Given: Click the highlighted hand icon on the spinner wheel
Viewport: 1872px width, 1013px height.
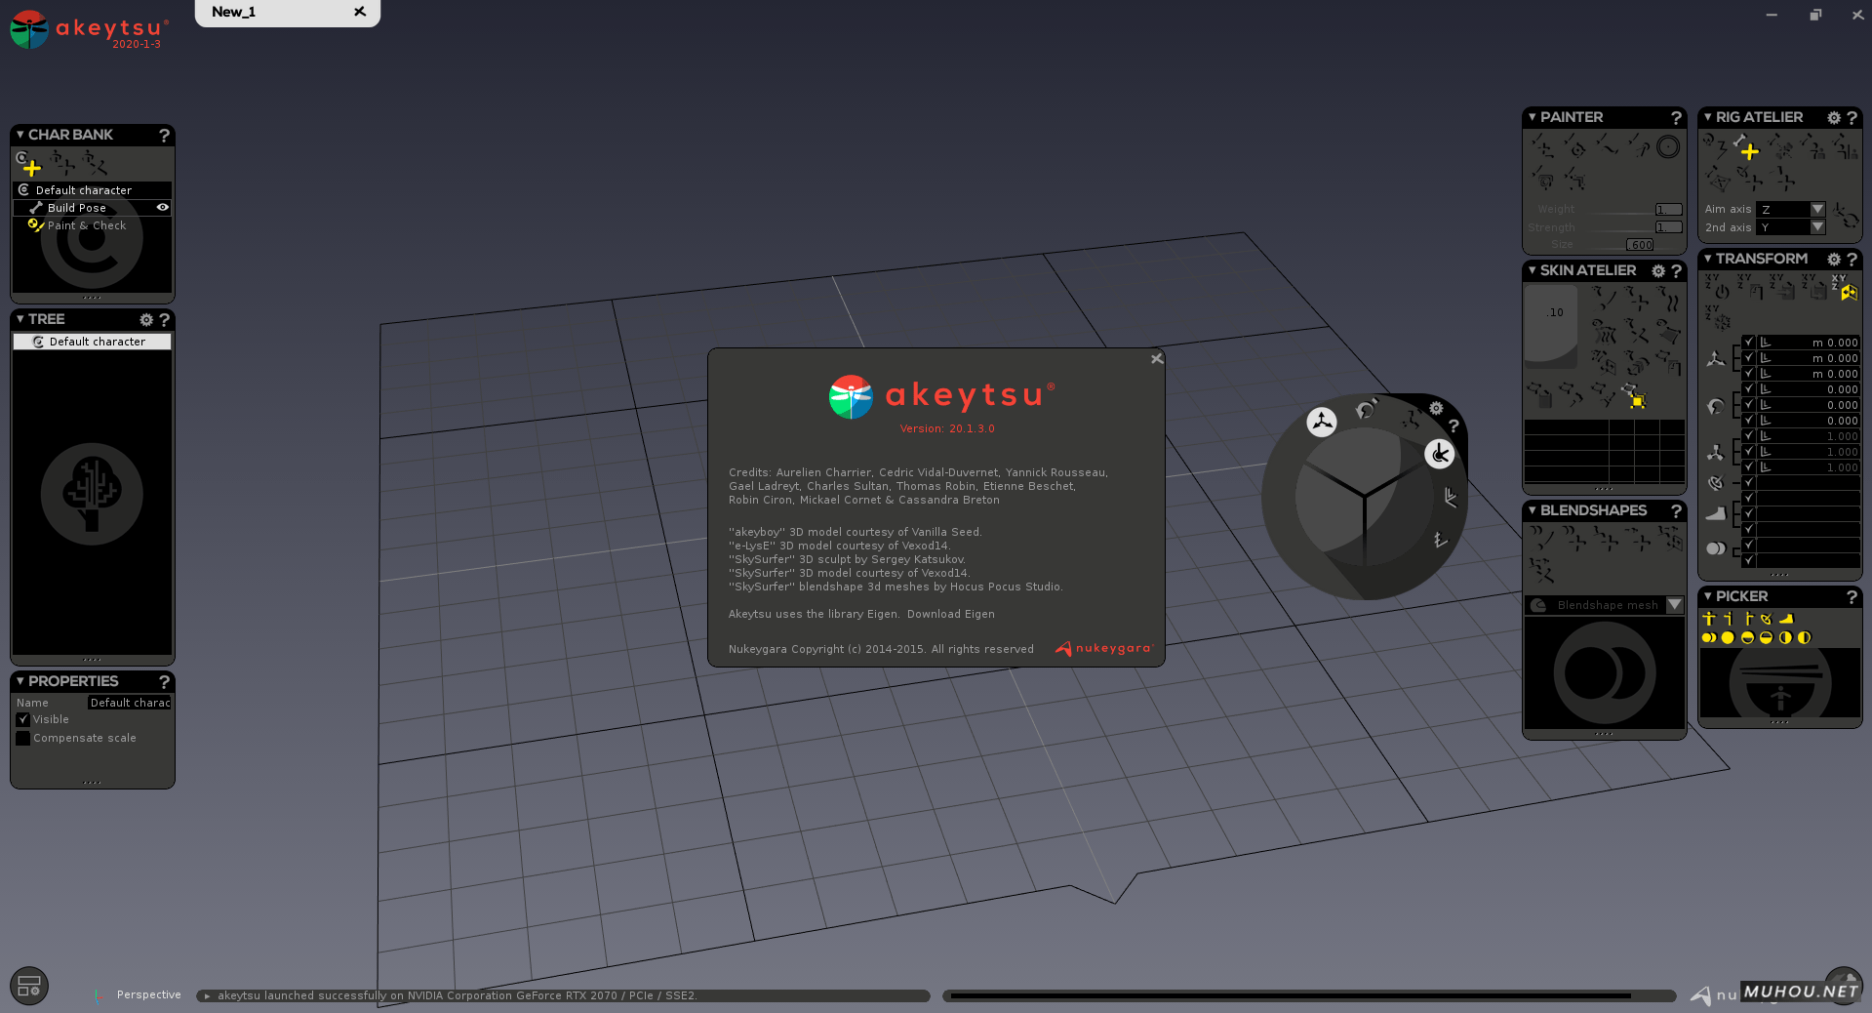Looking at the screenshot, I should [x=1440, y=454].
